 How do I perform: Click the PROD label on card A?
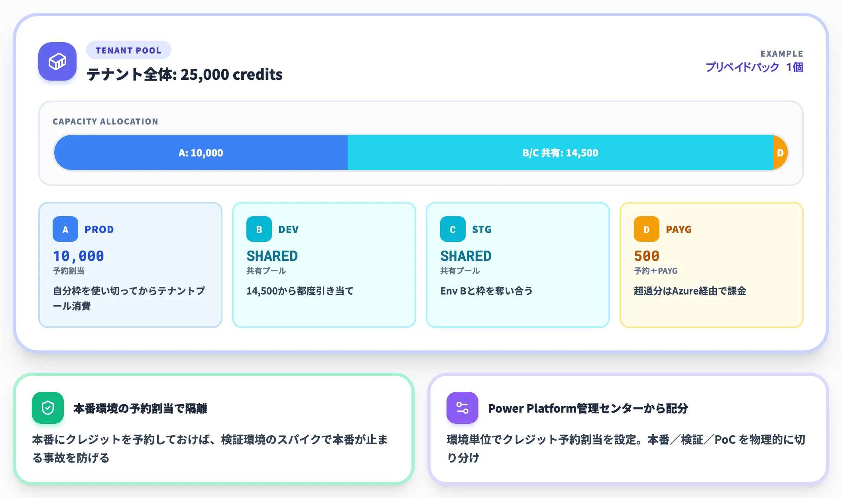click(99, 229)
